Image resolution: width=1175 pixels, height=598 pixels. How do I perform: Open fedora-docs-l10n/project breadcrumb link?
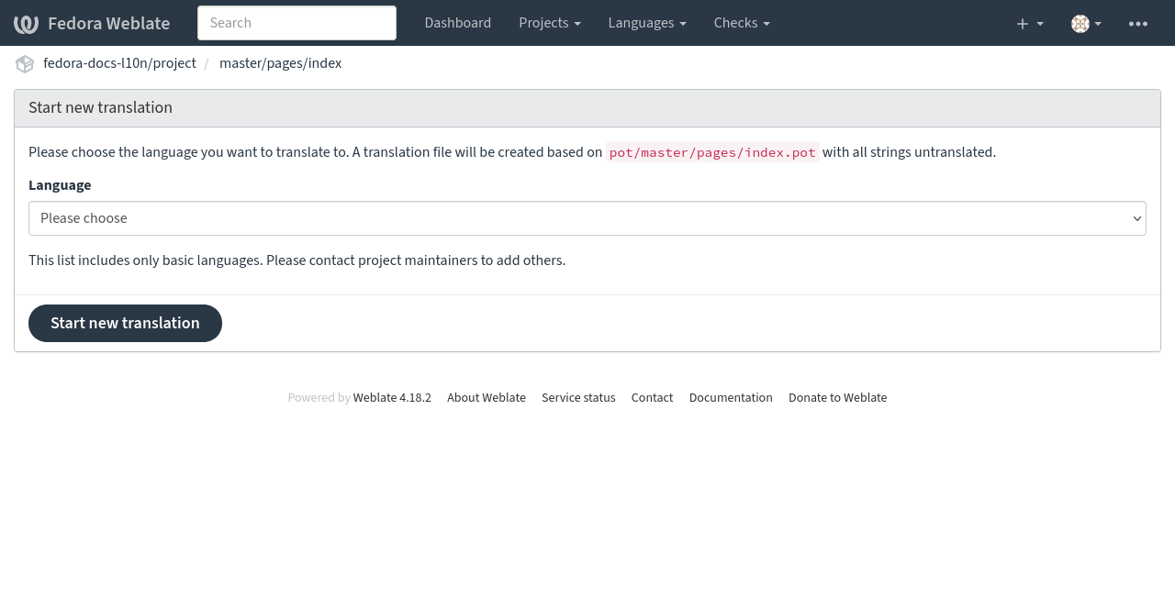coord(119,63)
